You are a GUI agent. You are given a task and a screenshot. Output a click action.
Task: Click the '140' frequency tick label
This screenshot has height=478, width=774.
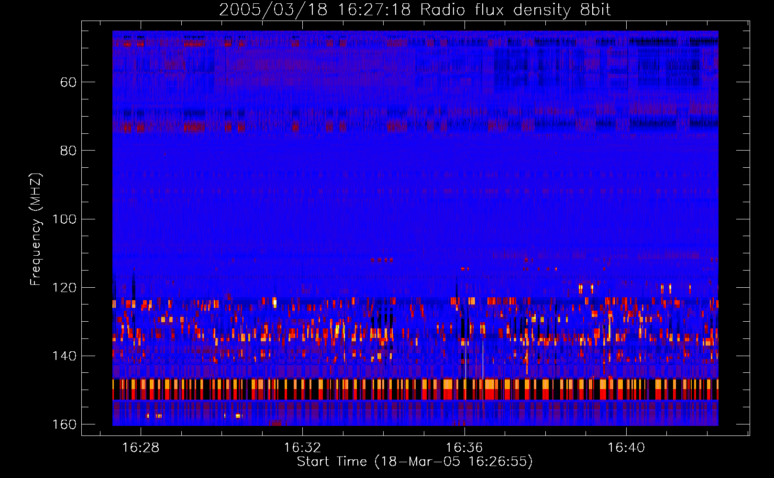pos(65,356)
